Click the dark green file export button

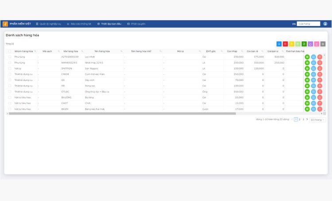304,44
